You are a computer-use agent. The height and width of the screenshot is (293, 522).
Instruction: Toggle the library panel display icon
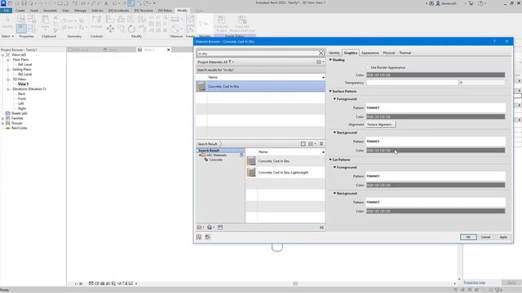tap(303, 144)
